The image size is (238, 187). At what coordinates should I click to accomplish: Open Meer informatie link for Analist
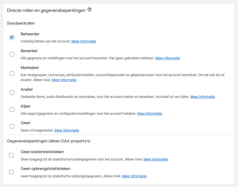[202, 97]
